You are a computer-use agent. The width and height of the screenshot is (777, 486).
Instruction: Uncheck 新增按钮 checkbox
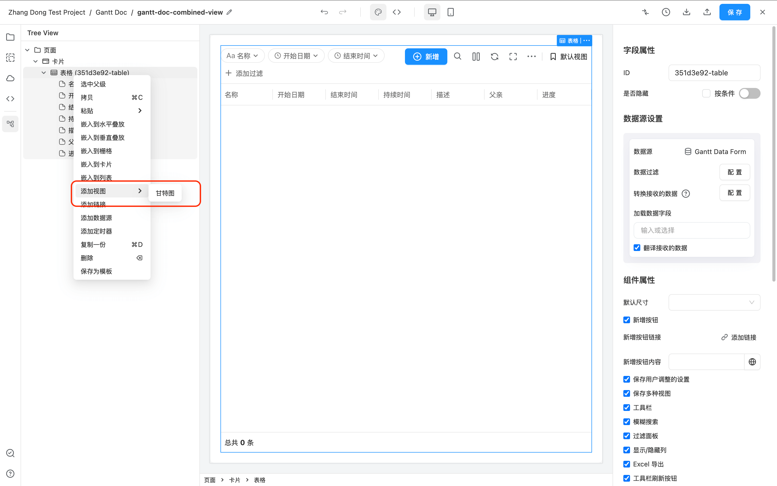pos(627,320)
